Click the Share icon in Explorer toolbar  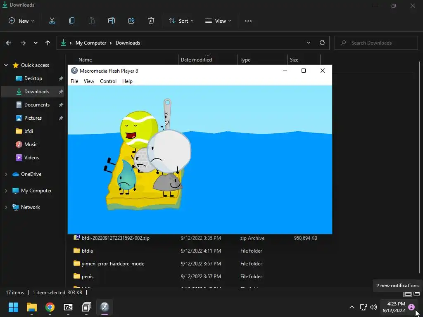131,21
